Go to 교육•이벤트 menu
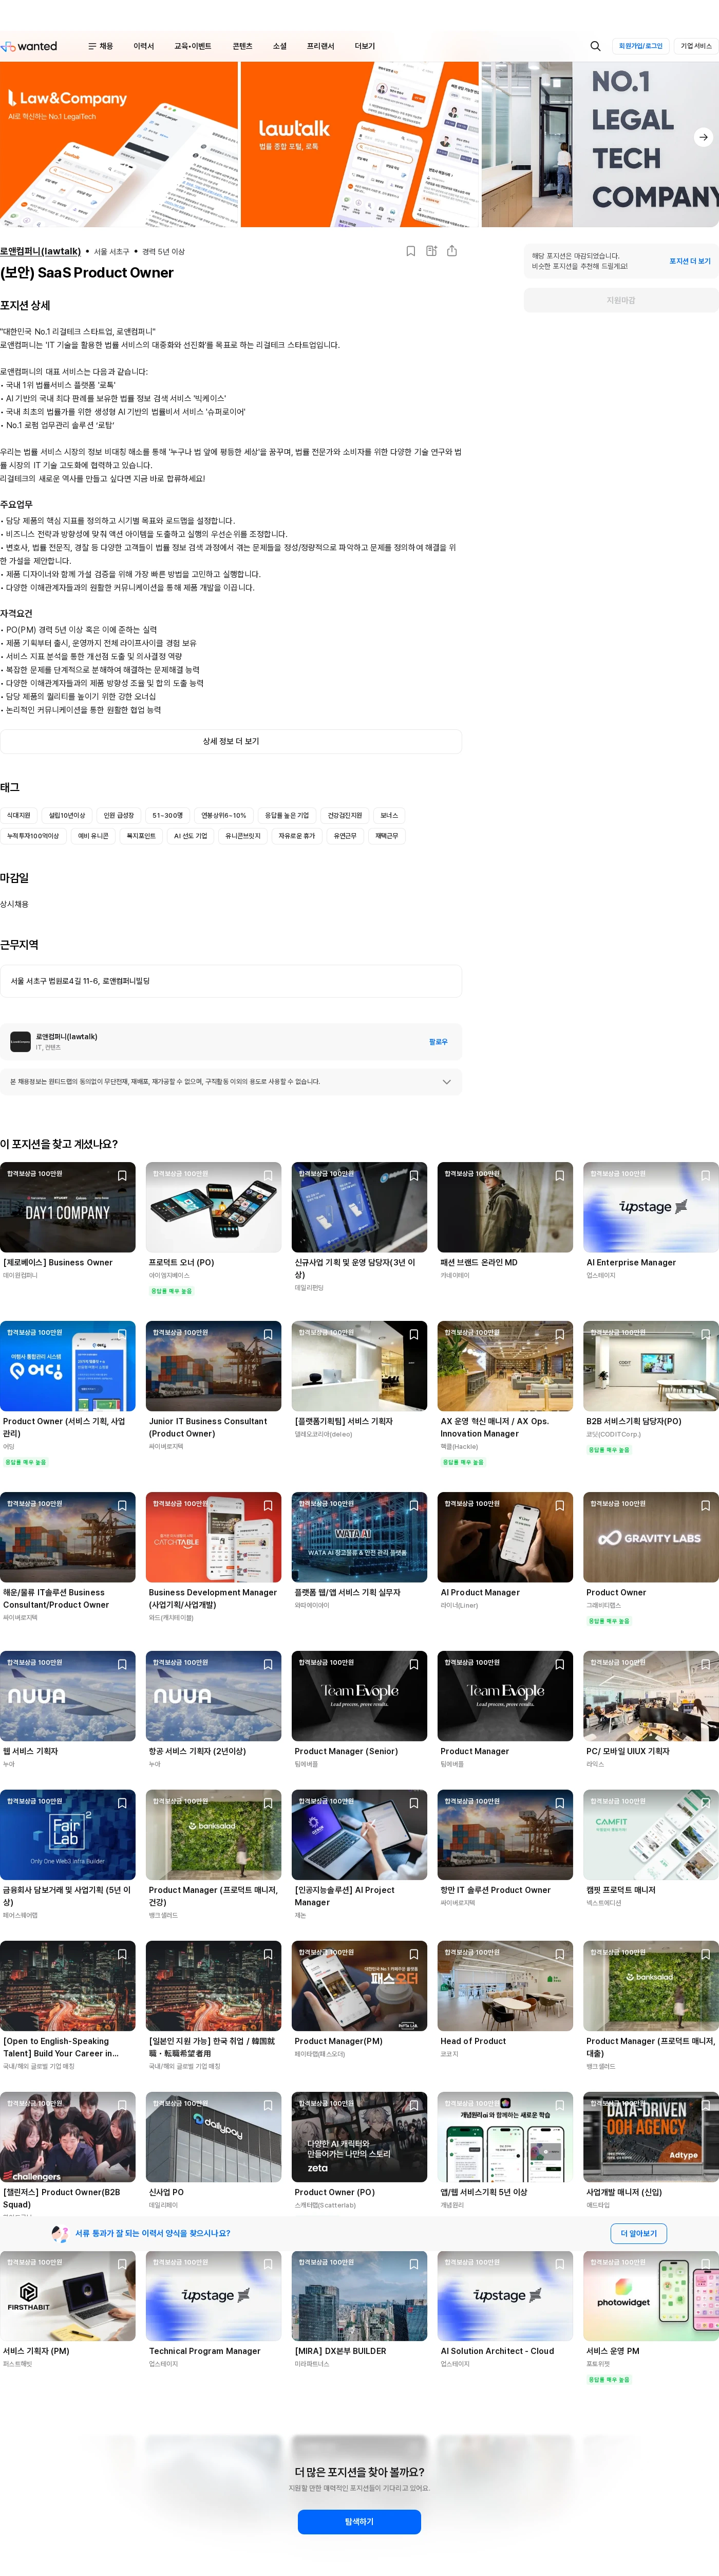Screen dimensions: 719x2576 click(193, 46)
